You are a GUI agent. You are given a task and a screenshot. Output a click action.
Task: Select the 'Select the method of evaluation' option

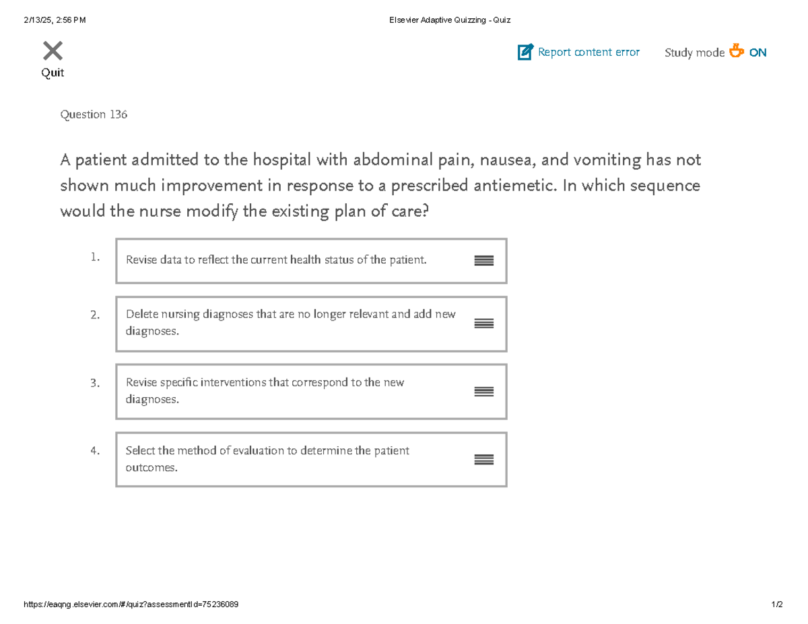(x=311, y=459)
